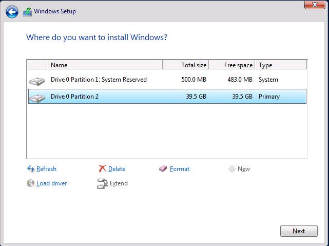
Task: Delete the selected partition
Action: pos(117,169)
